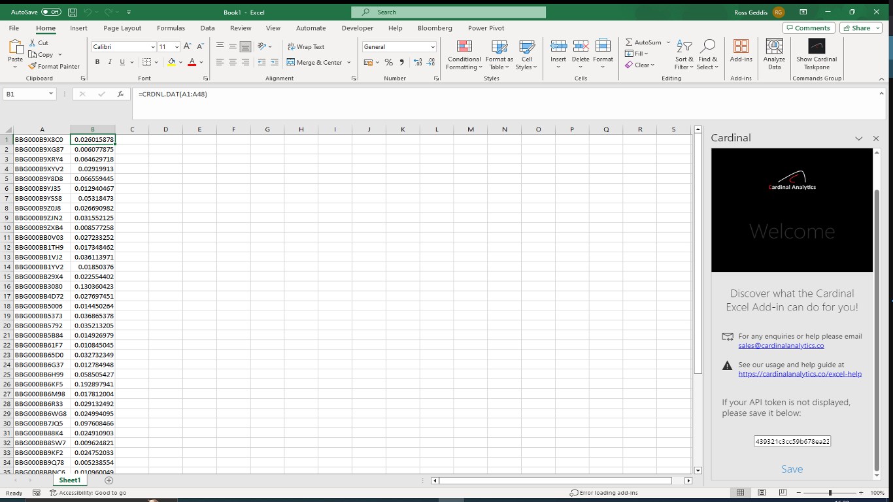This screenshot has height=502, width=893.
Task: Open sales@cardinalanalytics.co email link
Action: click(781, 346)
